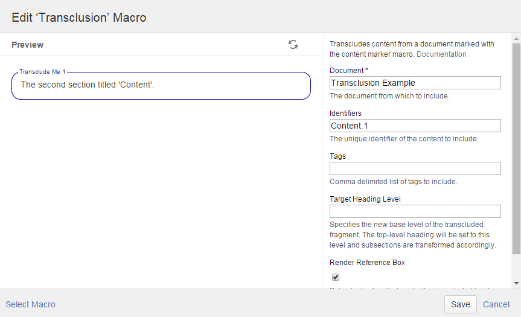Select the Target Heading Level field
Screen dimensions: 521x317
point(415,211)
